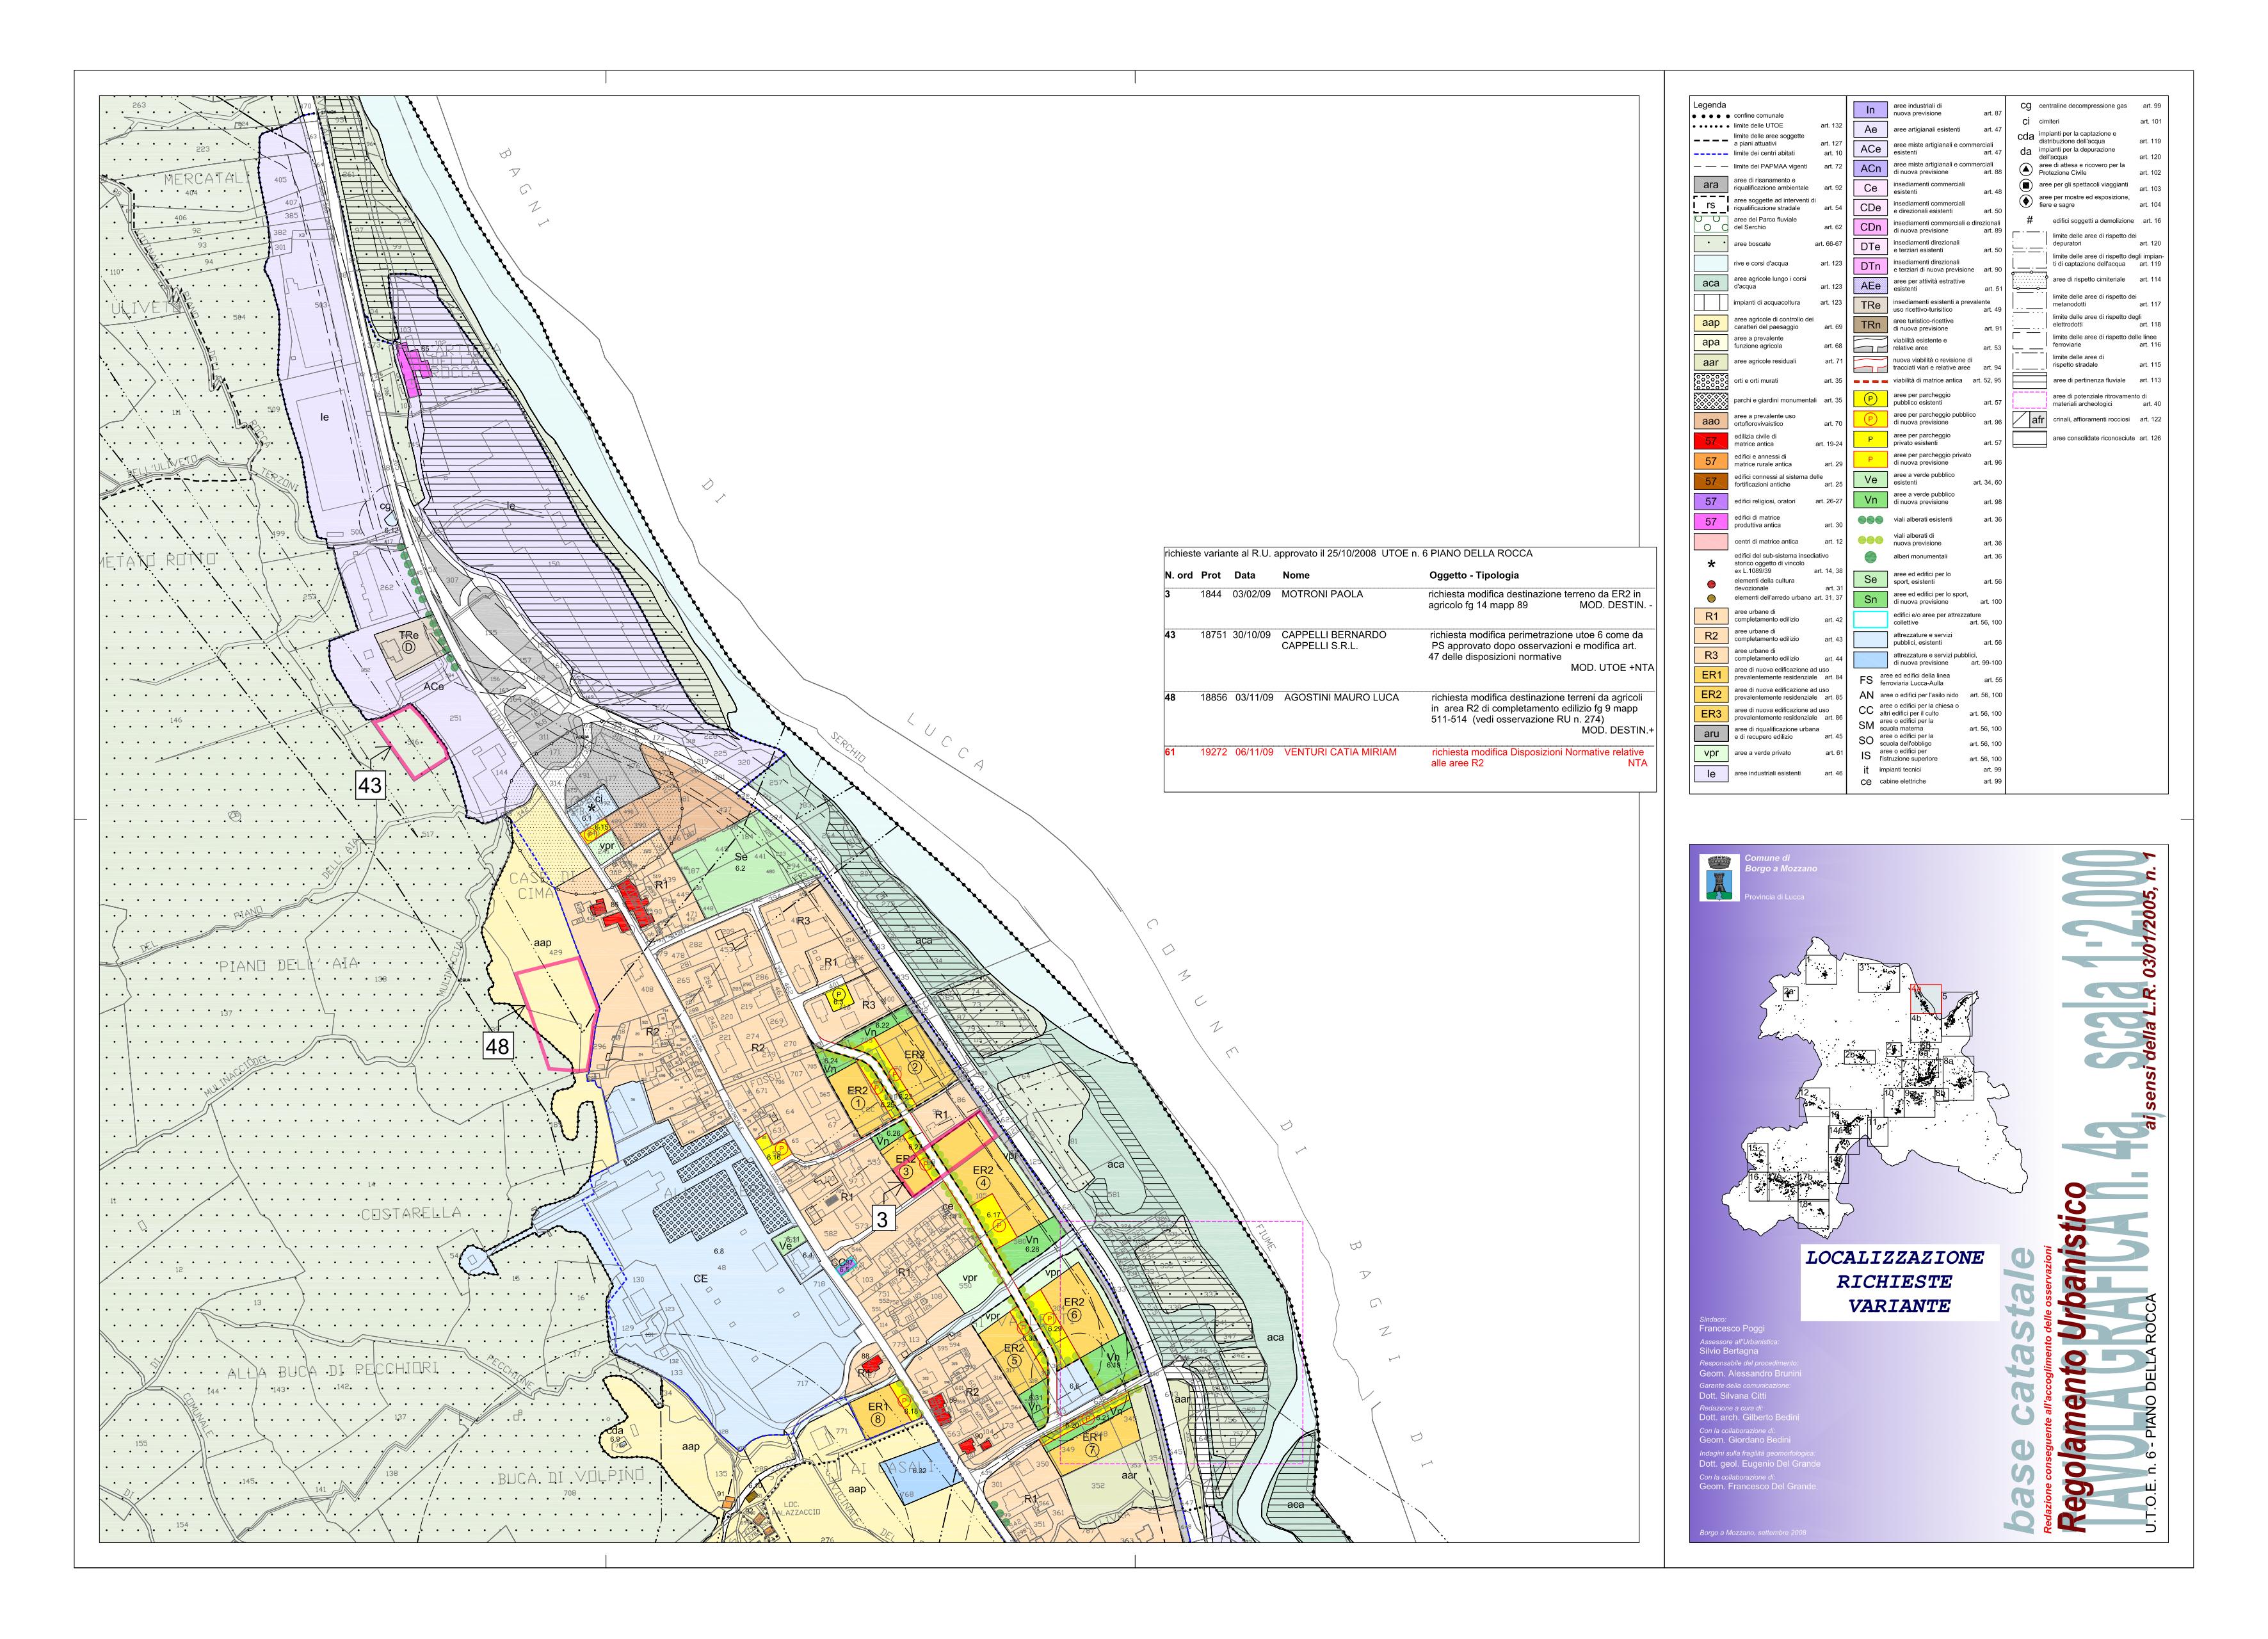
Task: Click the boxed label '48' on the map
Action: (497, 1046)
